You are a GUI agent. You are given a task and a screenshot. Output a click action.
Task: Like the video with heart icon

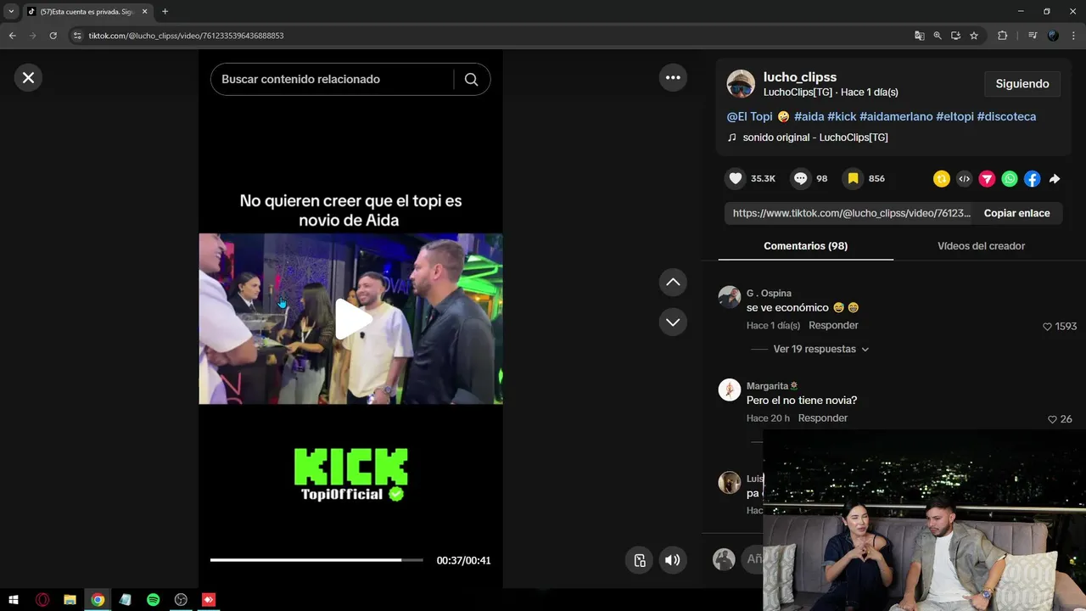736,178
